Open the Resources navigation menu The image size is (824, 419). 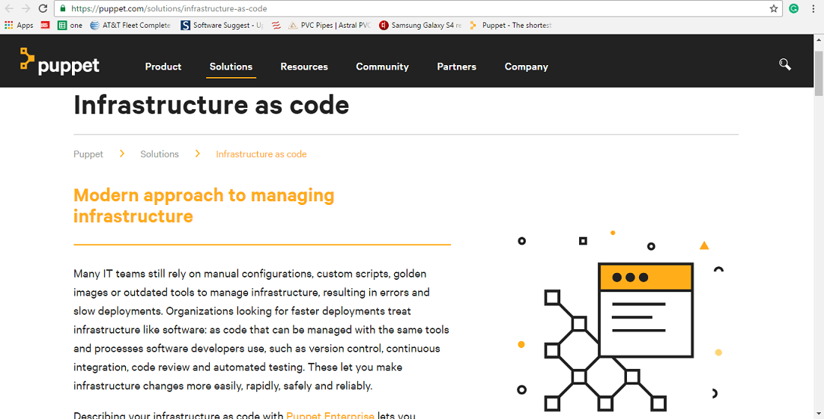coord(303,67)
